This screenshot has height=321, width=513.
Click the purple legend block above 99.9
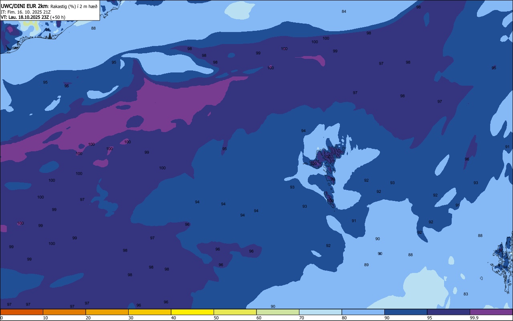[491, 312]
